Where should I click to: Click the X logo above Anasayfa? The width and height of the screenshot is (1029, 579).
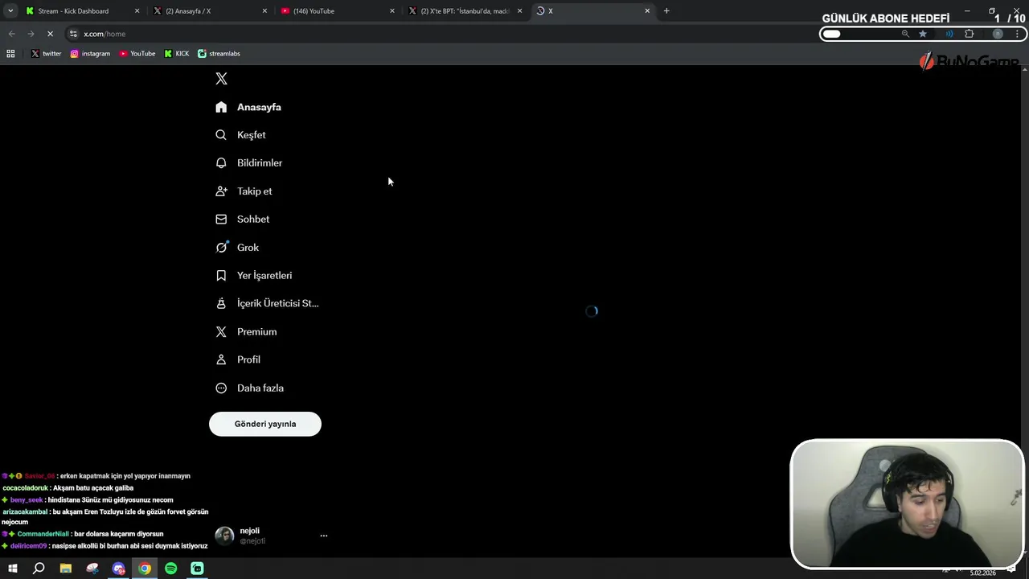point(221,79)
